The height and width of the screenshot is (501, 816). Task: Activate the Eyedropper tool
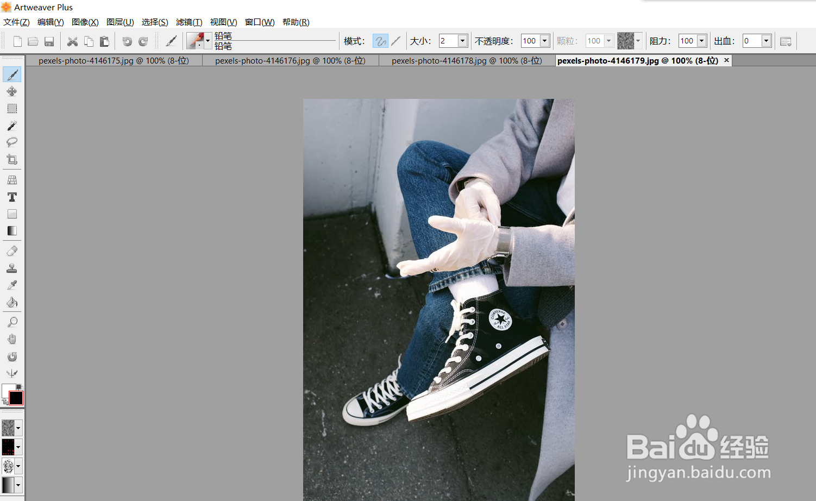tap(12, 285)
